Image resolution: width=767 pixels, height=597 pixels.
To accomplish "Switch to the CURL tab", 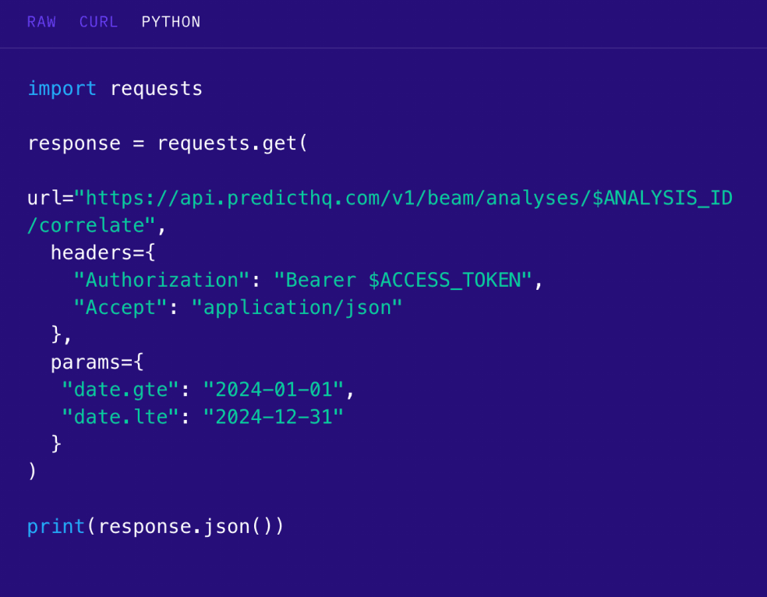I will (98, 22).
